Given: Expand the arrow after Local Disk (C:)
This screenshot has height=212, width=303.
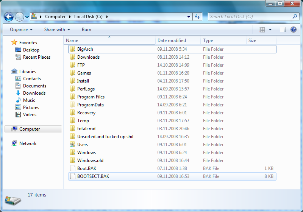Looking at the screenshot, I should click(107, 17).
